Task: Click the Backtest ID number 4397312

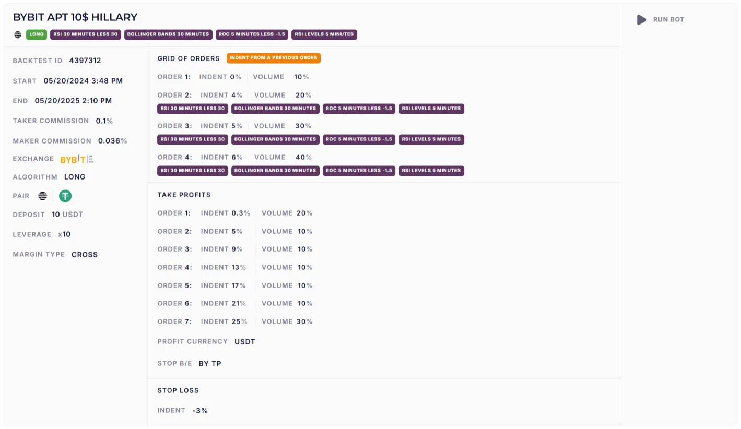Action: point(85,61)
